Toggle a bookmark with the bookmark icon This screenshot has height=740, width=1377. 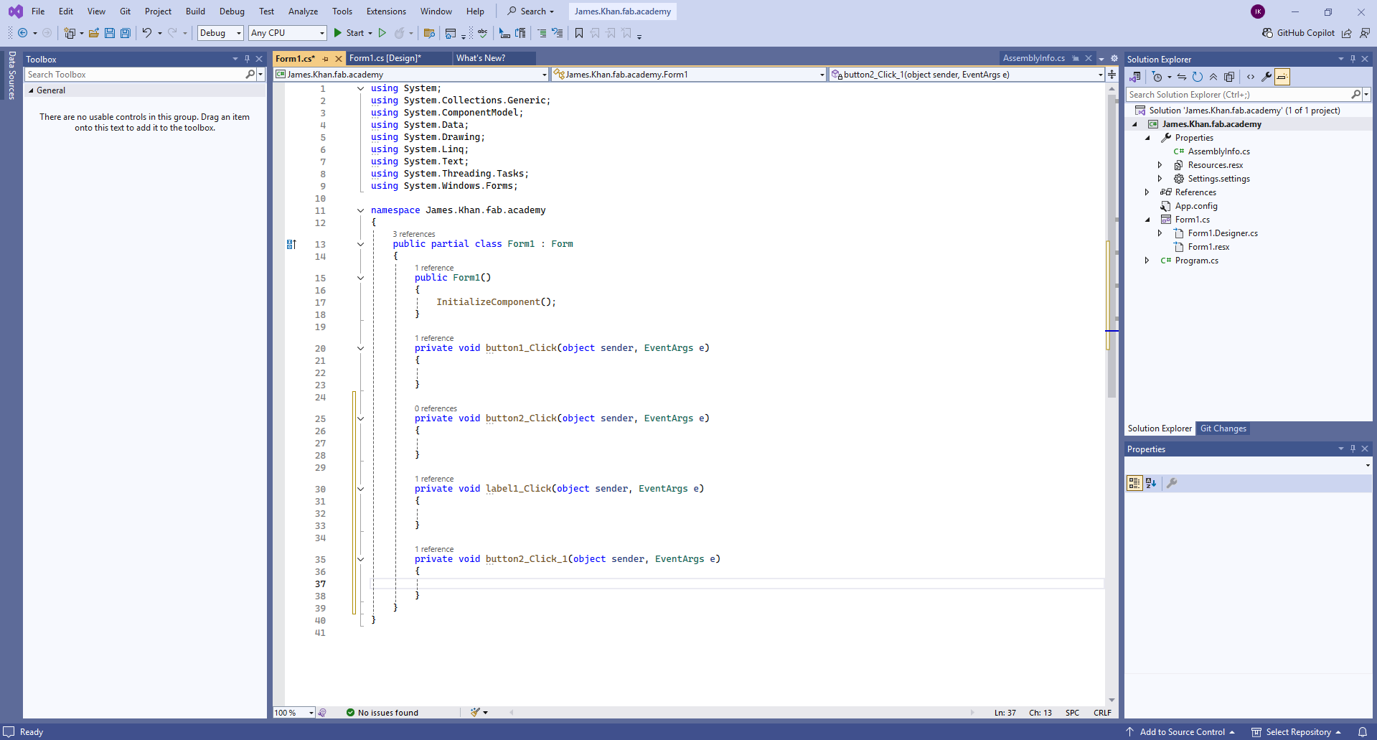[579, 33]
